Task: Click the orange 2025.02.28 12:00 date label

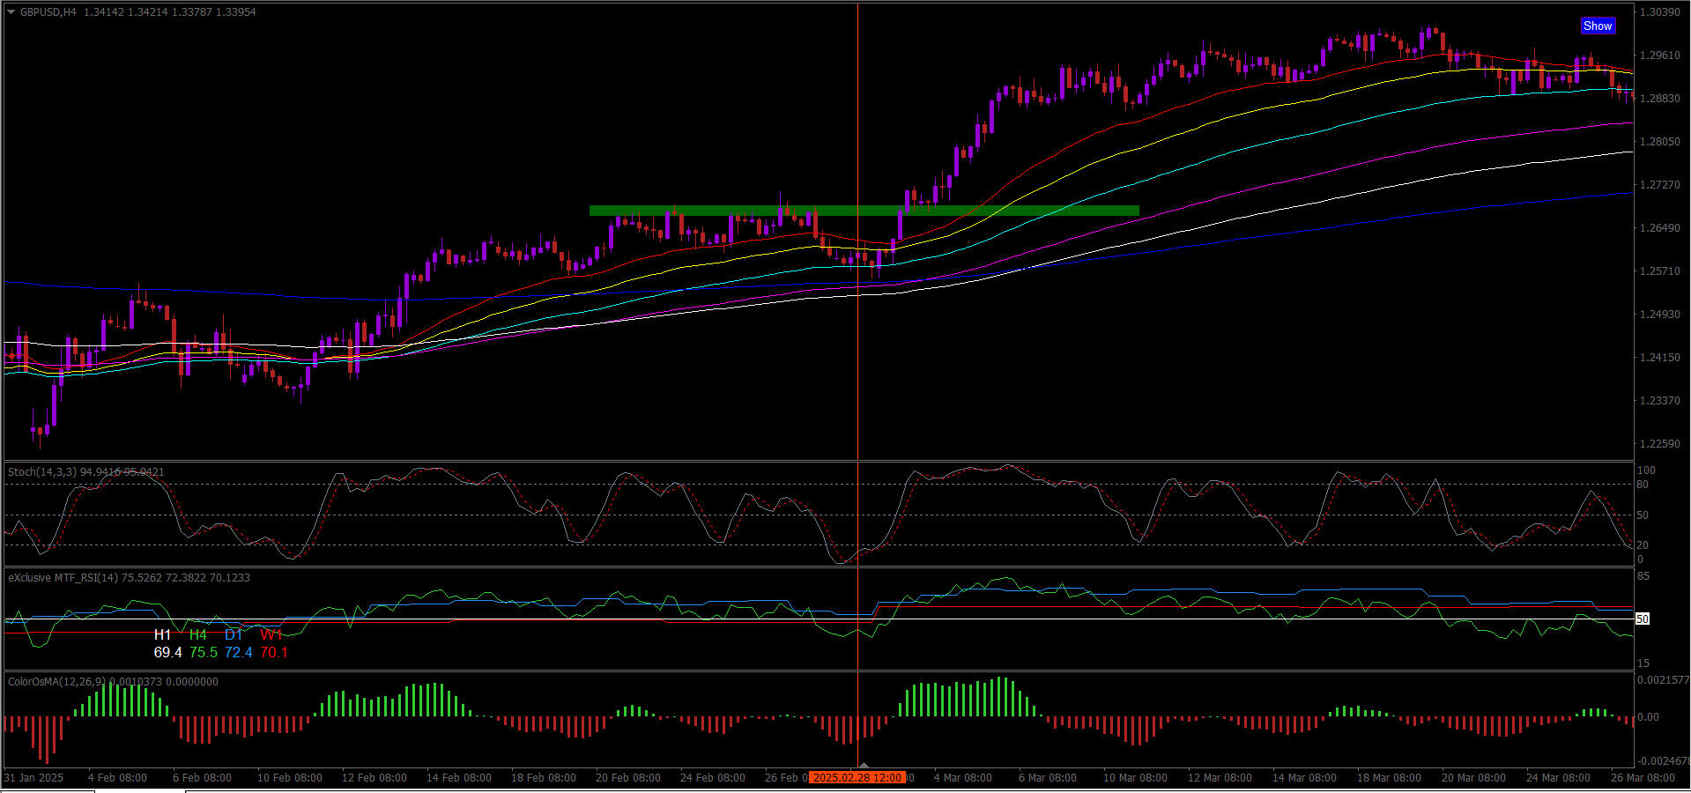Action: click(857, 778)
